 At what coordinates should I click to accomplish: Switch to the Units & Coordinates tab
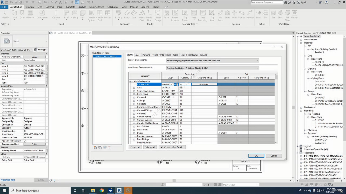[189, 55]
